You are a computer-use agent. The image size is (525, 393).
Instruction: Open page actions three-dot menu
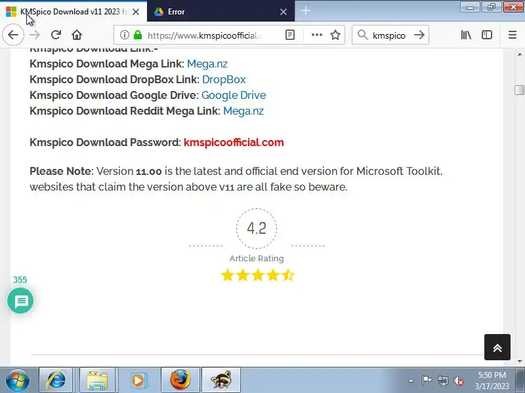coord(317,35)
